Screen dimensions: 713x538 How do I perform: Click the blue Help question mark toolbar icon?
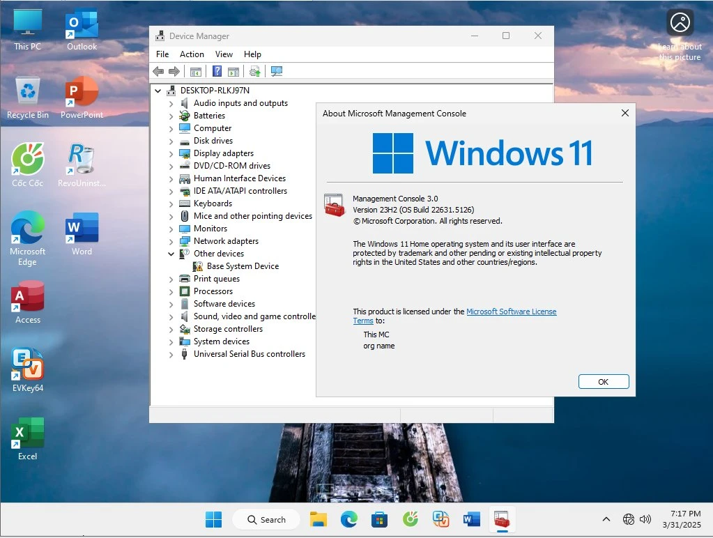(x=217, y=71)
